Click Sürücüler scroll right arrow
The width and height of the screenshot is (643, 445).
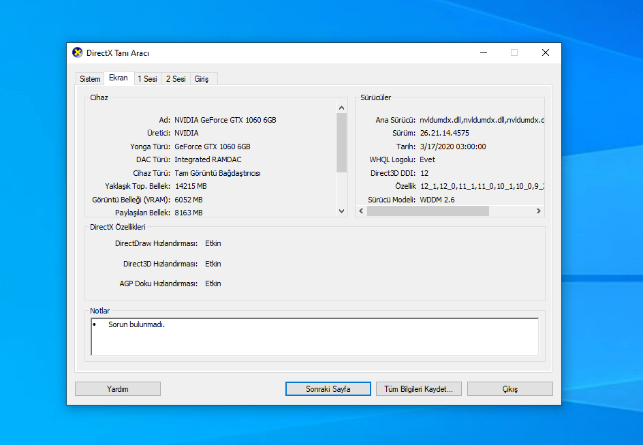click(x=538, y=211)
